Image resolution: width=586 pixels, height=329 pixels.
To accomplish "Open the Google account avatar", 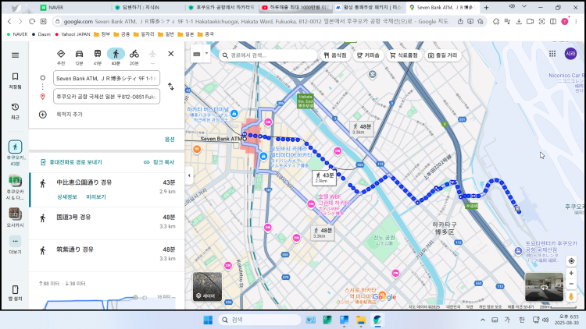I will [570, 54].
